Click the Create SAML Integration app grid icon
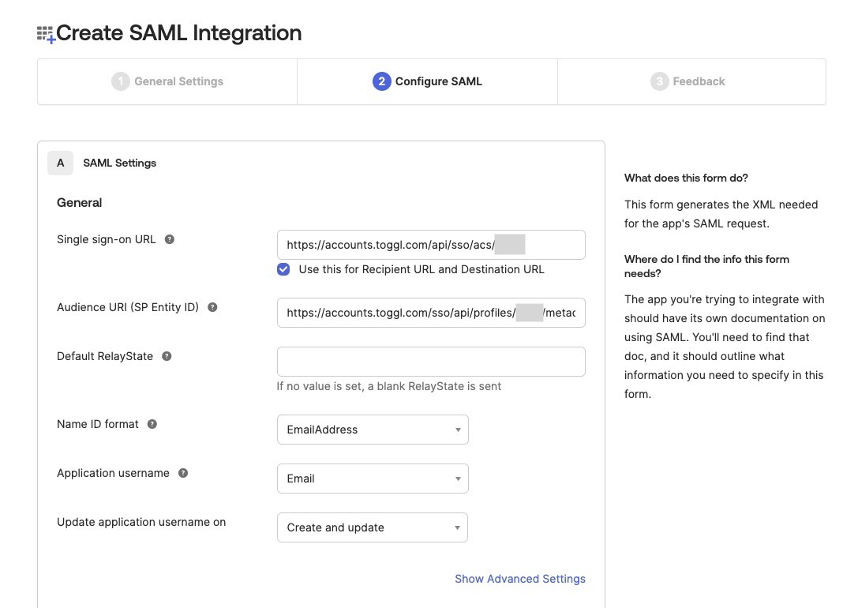 [46, 34]
